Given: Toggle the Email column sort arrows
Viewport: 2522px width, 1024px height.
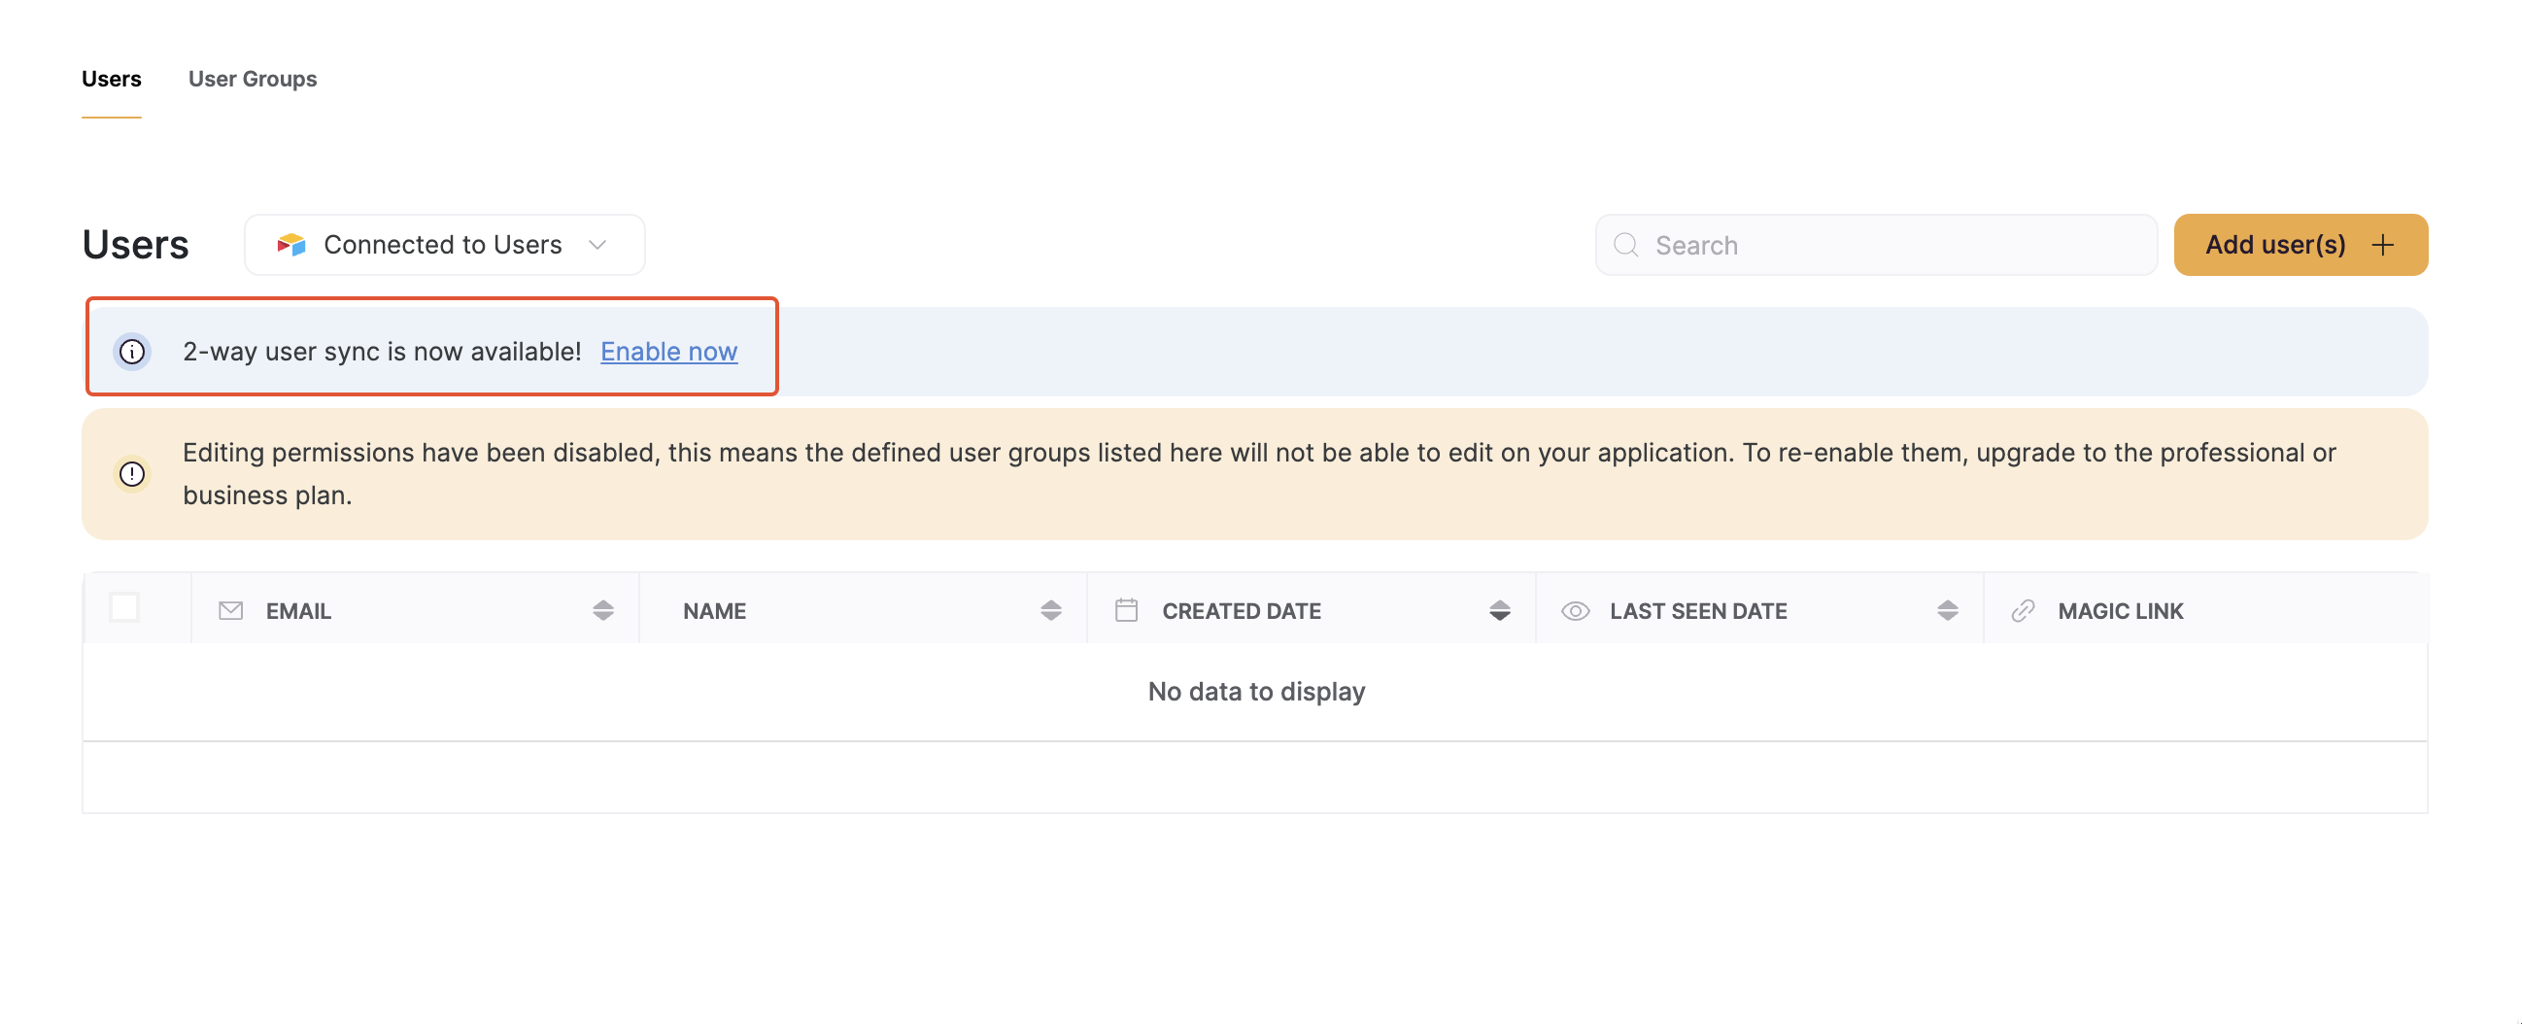Looking at the screenshot, I should [604, 609].
